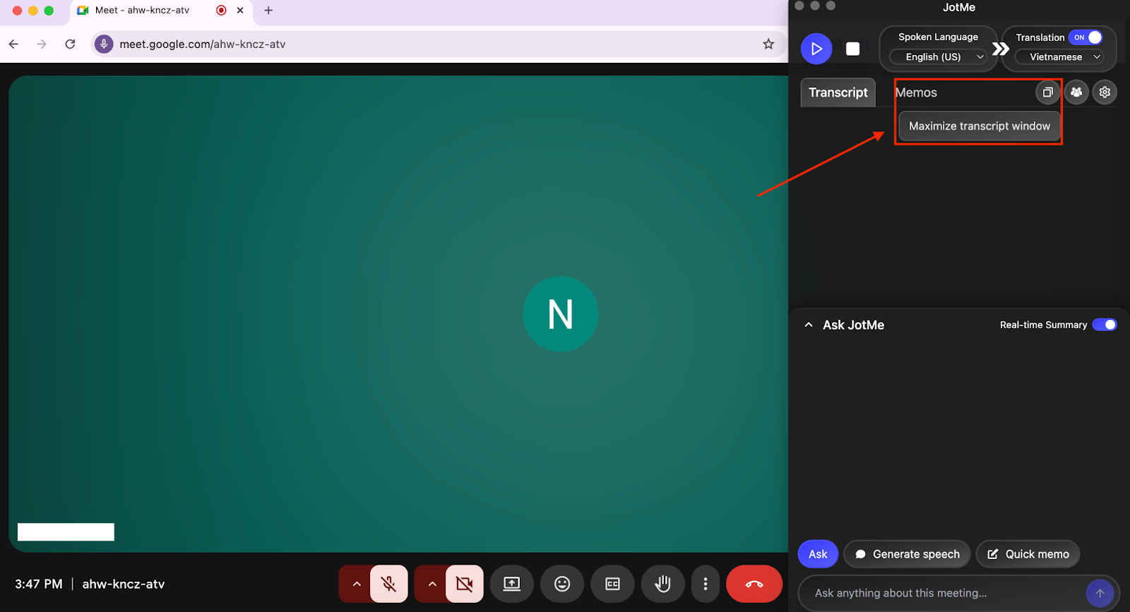Click the N avatar tile in the meeting

[x=561, y=314]
